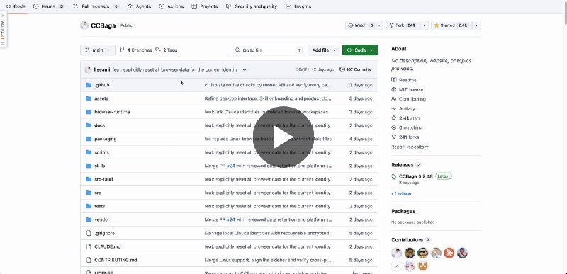Click the first contributor avatar
The width and height of the screenshot is (567, 274).
coord(397,253)
